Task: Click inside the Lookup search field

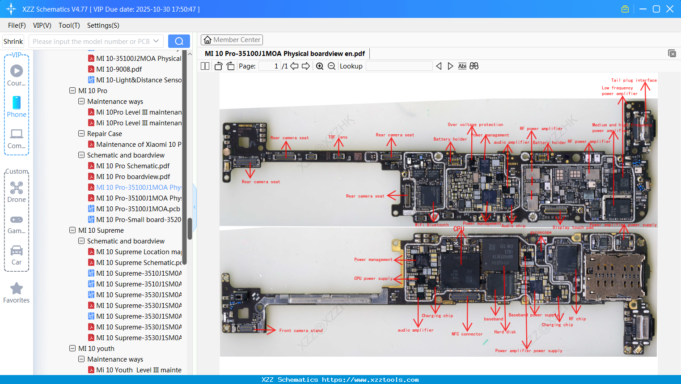Action: pyautogui.click(x=399, y=66)
